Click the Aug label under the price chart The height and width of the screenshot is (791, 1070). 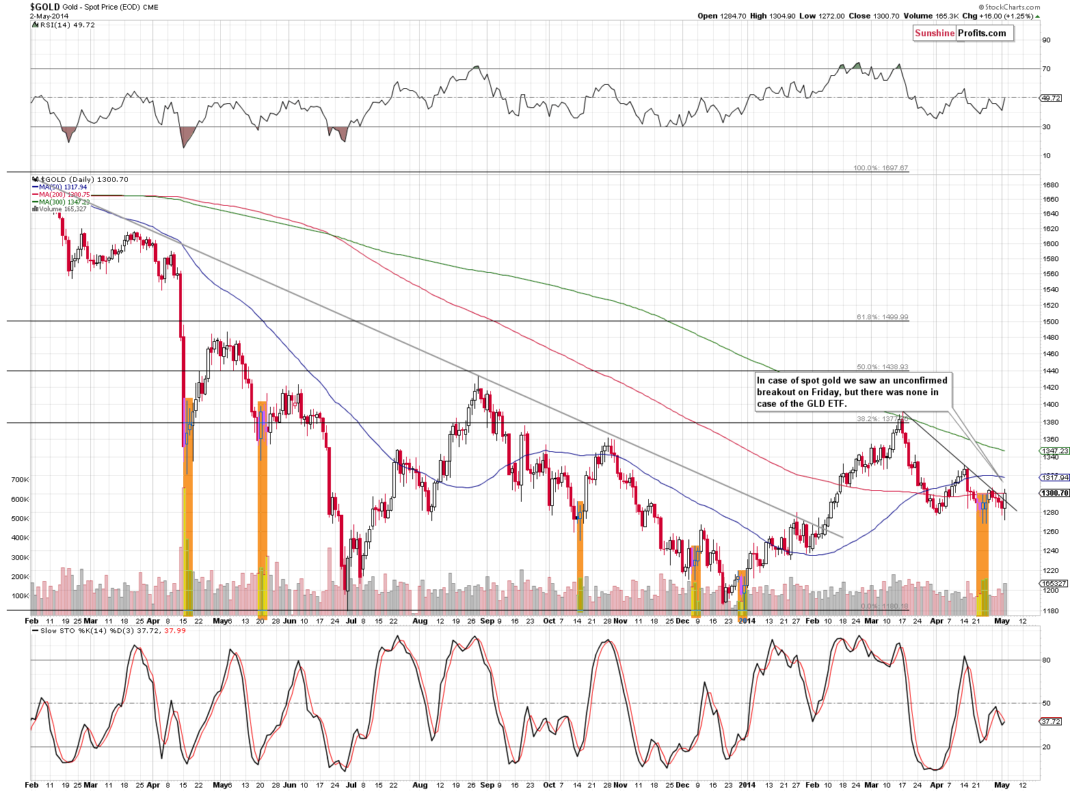tap(420, 621)
